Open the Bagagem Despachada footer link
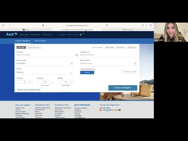The height and width of the screenshot is (141, 188). (22, 114)
